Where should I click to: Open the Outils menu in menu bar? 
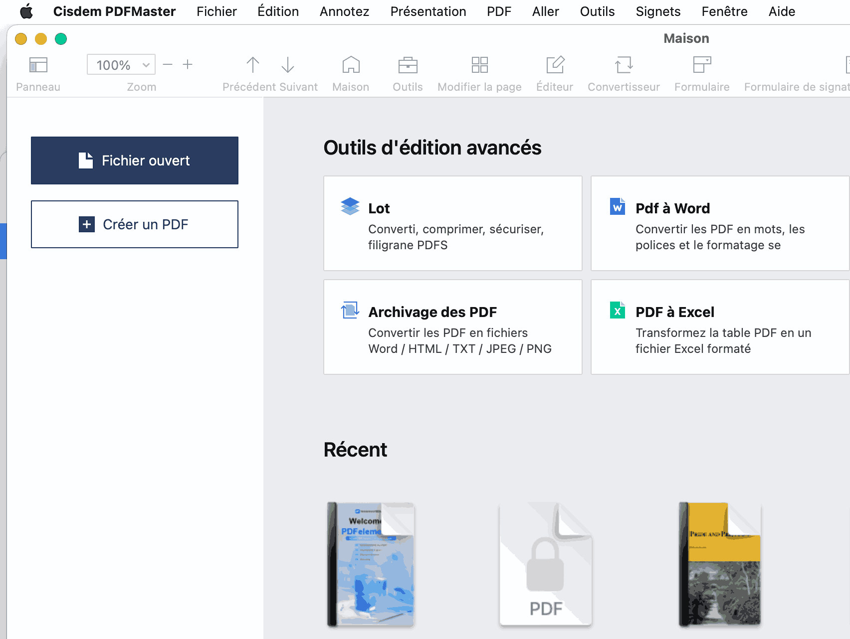click(x=597, y=11)
